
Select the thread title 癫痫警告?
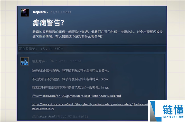coord(48,23)
